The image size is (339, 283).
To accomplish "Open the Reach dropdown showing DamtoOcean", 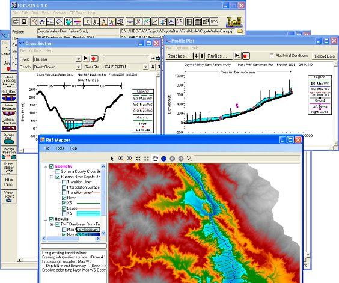I will (x=78, y=67).
